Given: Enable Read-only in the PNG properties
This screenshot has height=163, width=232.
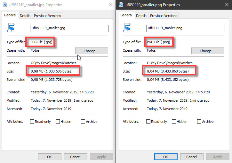Looking at the screenshot, I should coord(148,122).
